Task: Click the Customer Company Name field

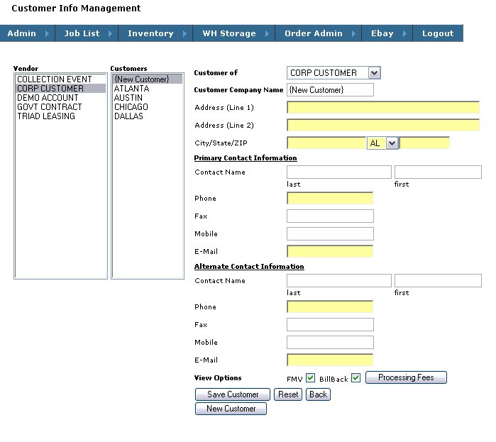Action: pyautogui.click(x=330, y=90)
